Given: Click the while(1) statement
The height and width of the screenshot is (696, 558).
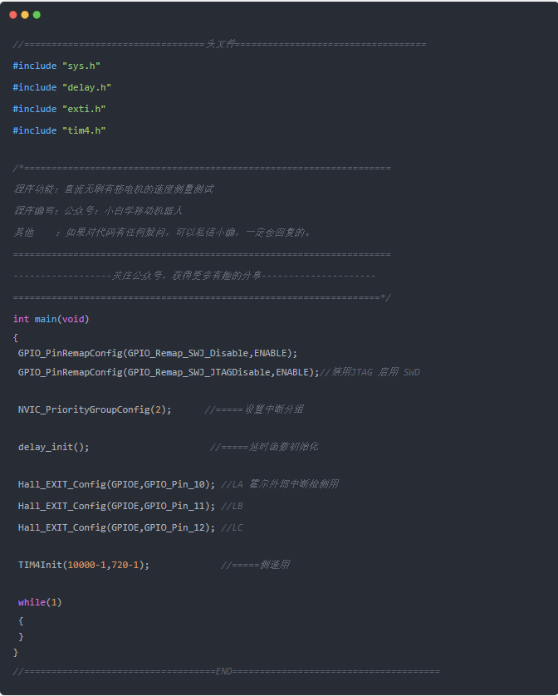Looking at the screenshot, I should [40, 602].
